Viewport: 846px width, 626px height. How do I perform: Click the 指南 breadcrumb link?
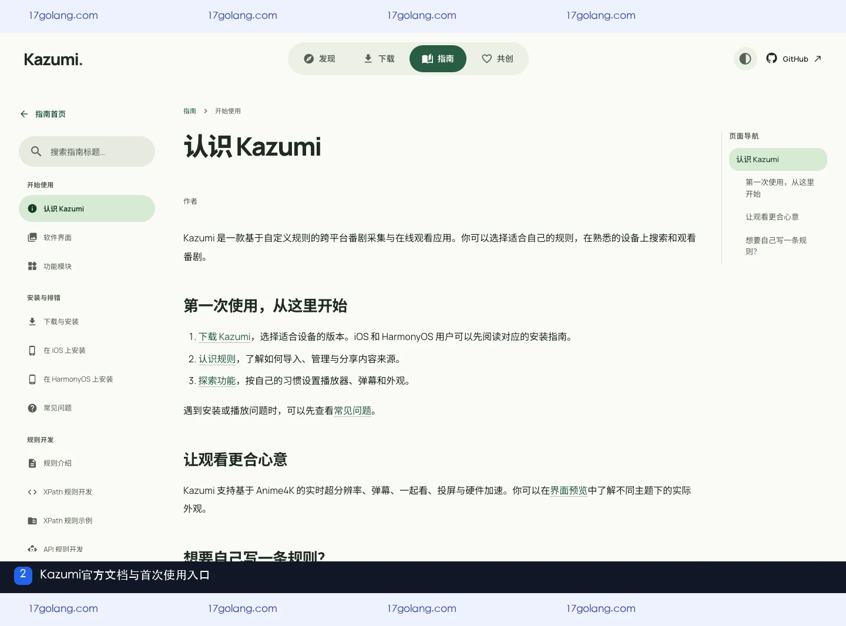190,111
